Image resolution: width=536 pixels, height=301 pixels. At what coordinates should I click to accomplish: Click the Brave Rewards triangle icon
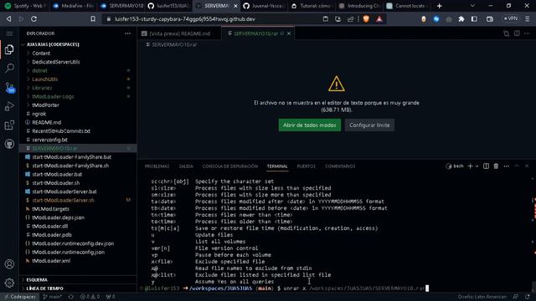pos(379,19)
